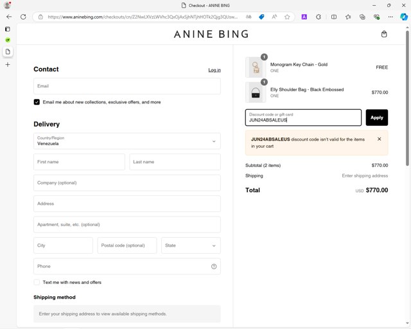Focus the Last name field
The height and width of the screenshot is (329, 411).
[x=175, y=162]
